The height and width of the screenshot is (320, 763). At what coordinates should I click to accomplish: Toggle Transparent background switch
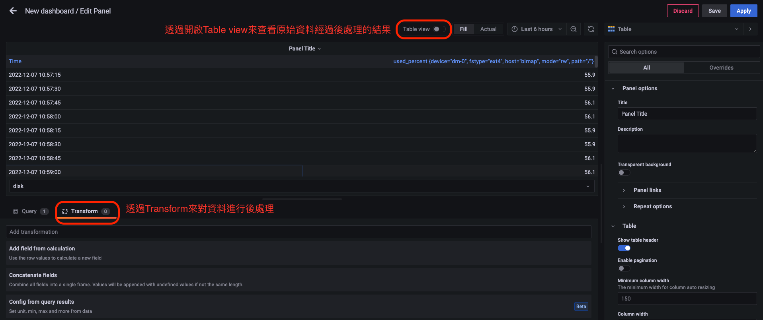[624, 173]
